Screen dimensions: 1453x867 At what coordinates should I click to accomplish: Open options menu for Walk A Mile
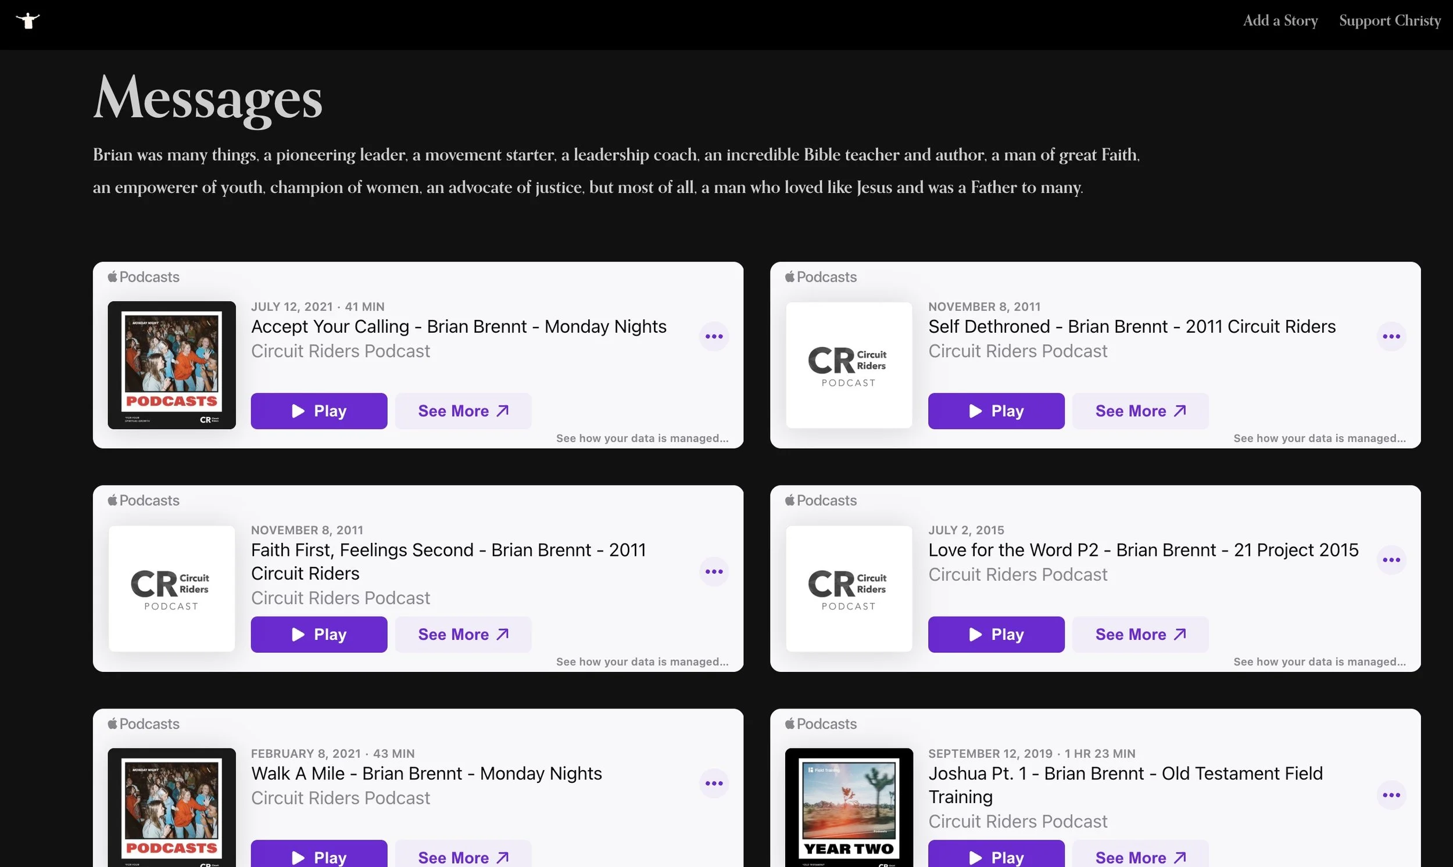(714, 783)
